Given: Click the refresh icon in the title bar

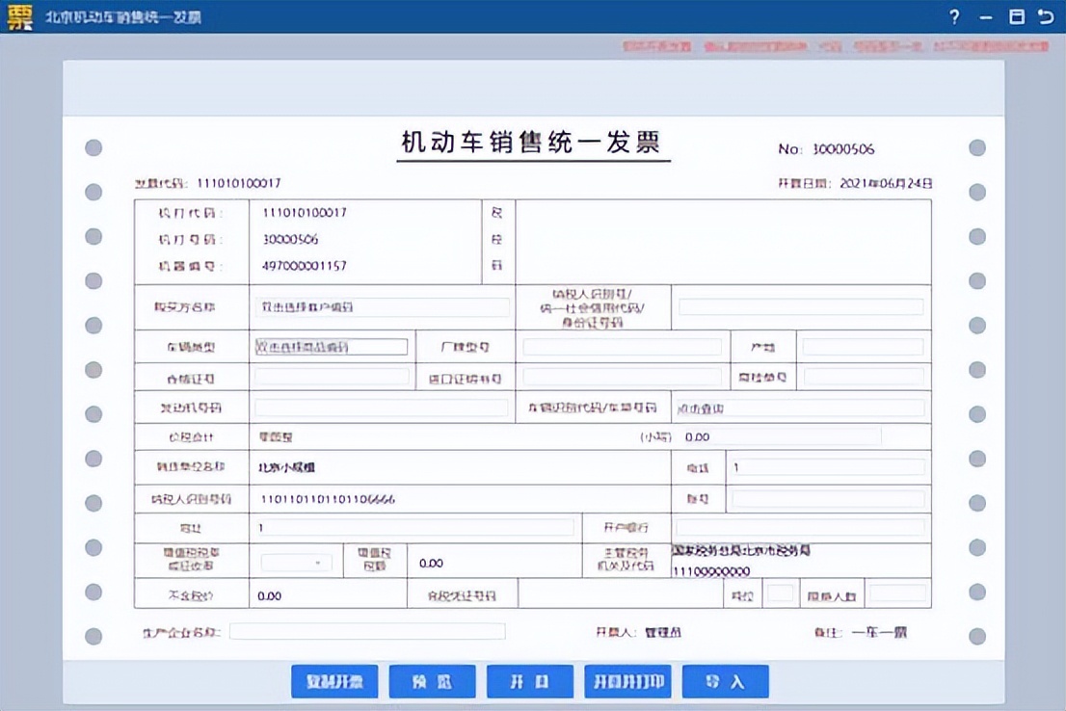Looking at the screenshot, I should pos(1046,16).
